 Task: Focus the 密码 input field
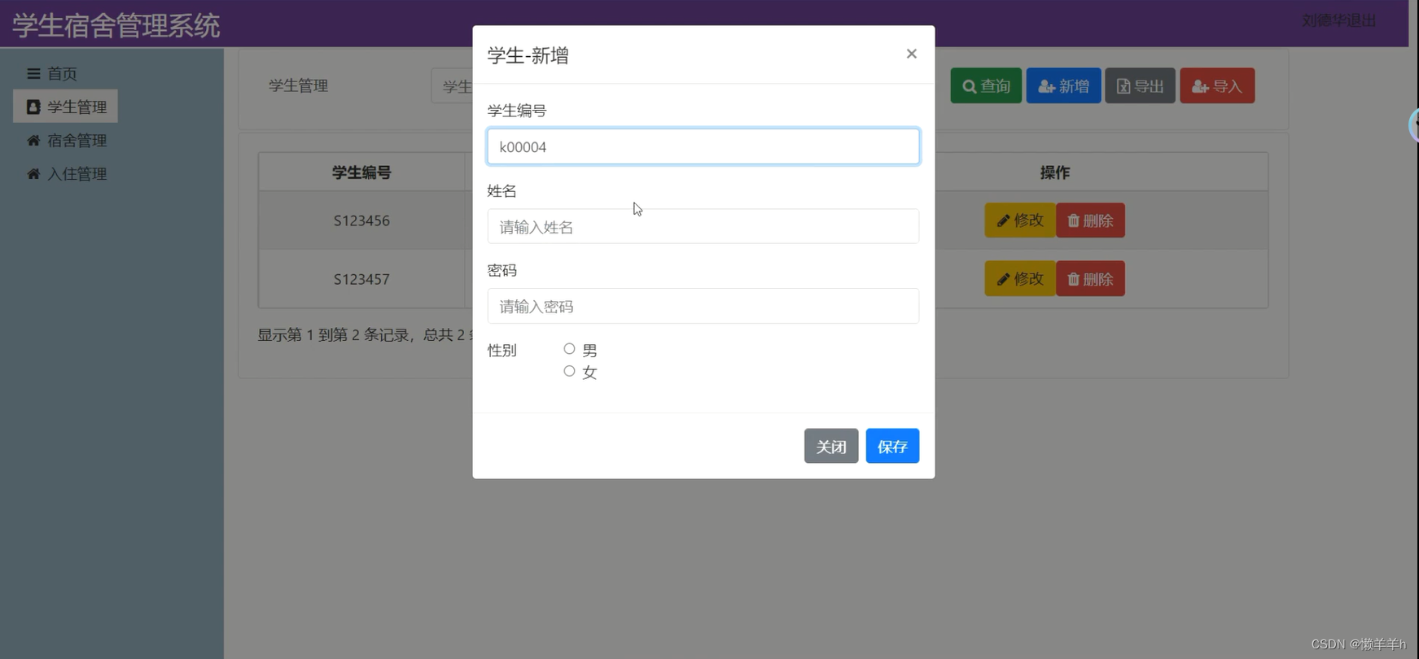coord(703,306)
